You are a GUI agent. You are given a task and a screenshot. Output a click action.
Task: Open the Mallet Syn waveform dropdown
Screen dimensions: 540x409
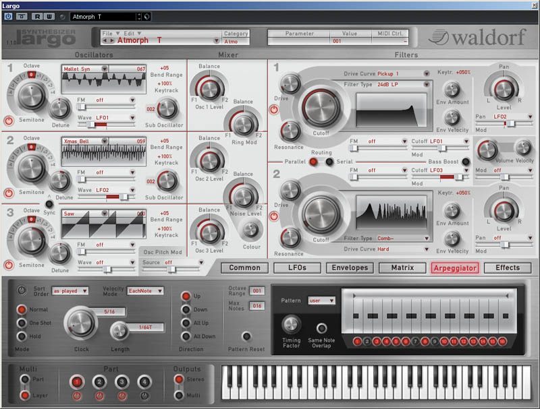[105, 69]
